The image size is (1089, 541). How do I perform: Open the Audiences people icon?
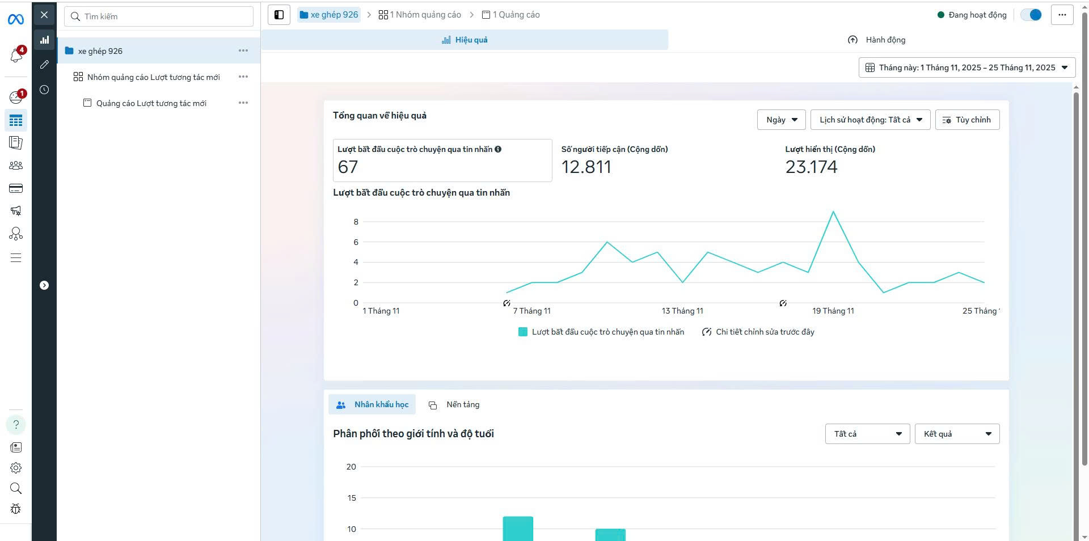point(16,166)
